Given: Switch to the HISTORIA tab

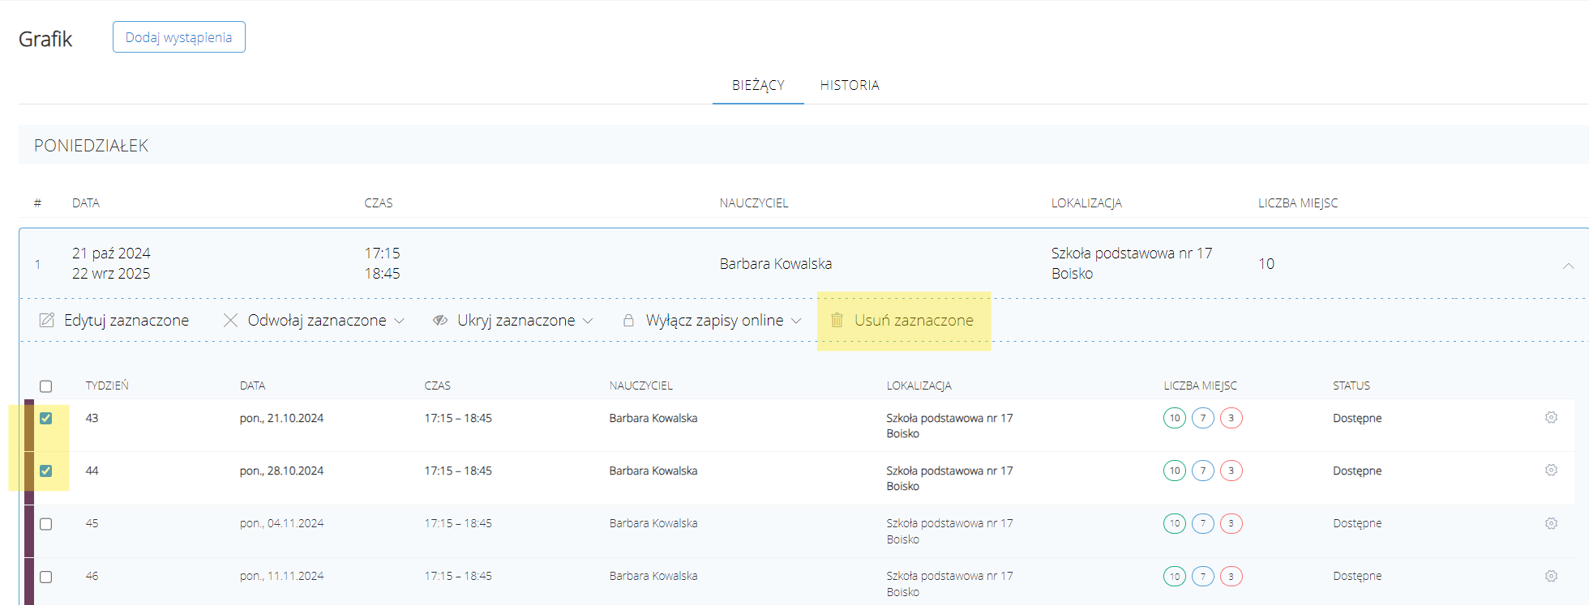Looking at the screenshot, I should (x=850, y=85).
